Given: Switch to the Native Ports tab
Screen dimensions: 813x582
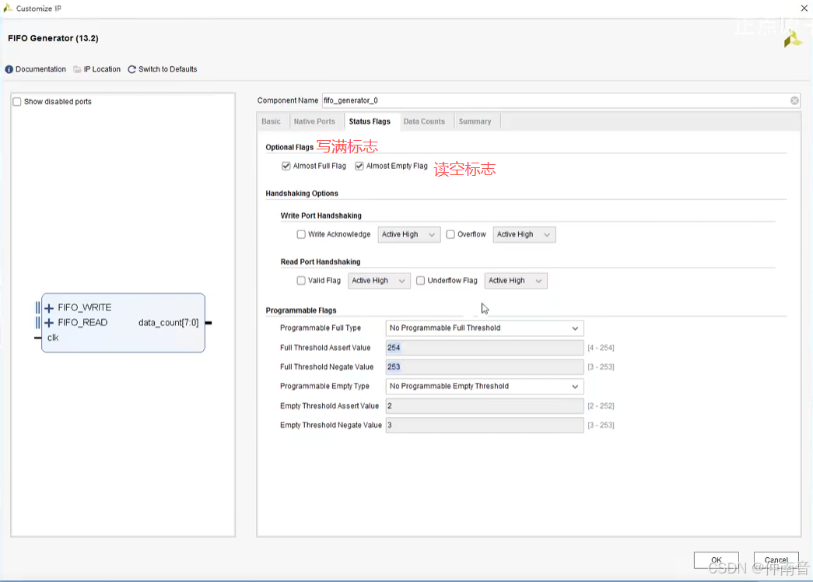Looking at the screenshot, I should [314, 121].
